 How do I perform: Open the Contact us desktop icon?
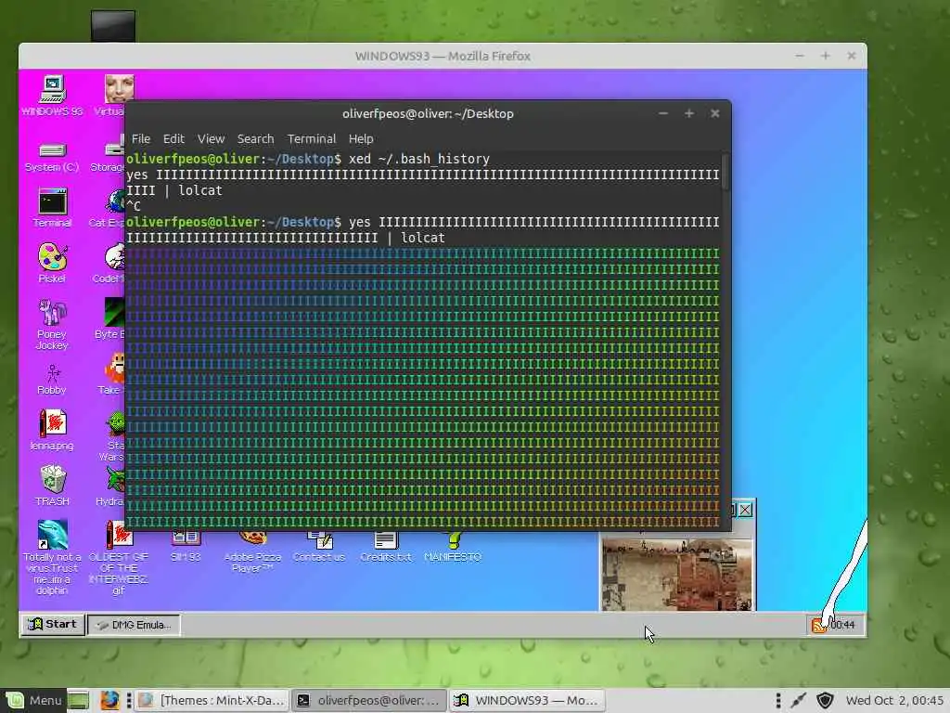click(319, 546)
